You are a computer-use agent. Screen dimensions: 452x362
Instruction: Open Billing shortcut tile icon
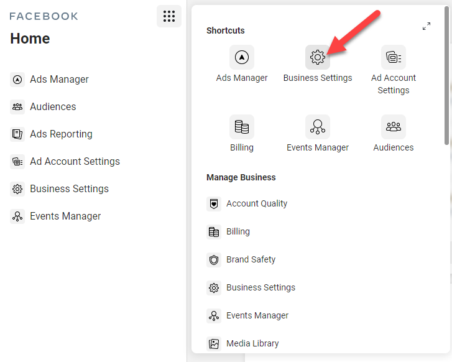coord(242,127)
